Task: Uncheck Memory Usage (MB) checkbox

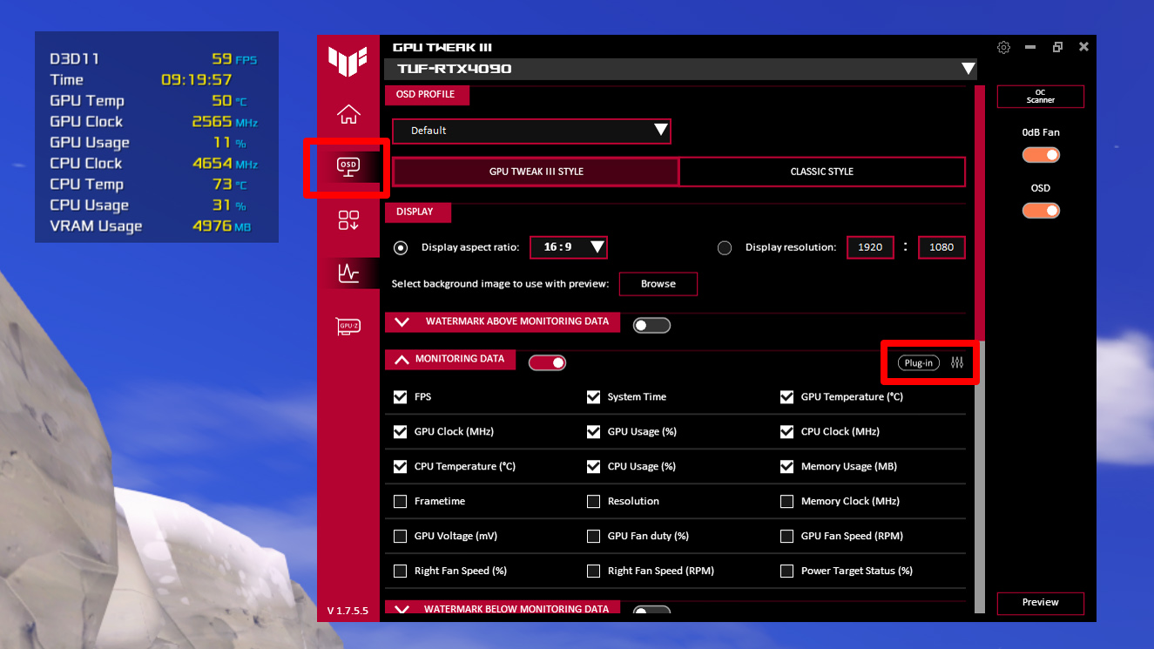Action: pyautogui.click(x=787, y=467)
